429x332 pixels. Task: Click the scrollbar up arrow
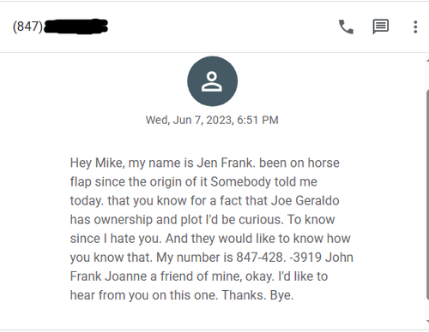427,61
